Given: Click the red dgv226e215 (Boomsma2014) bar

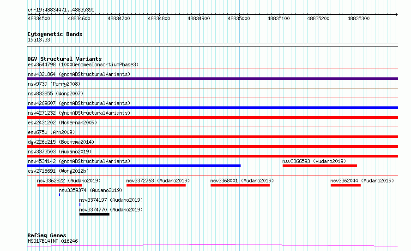Looking at the screenshot, I should [212, 146].
